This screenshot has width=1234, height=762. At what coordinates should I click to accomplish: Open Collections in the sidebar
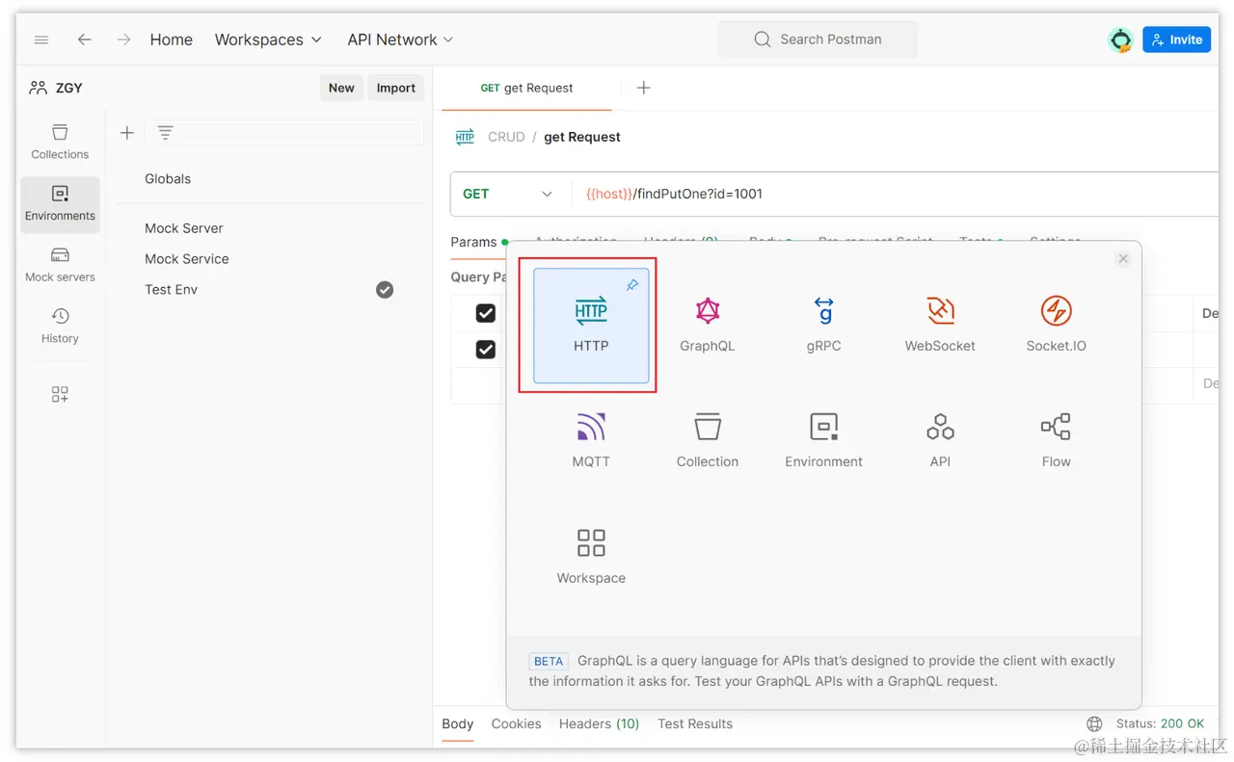[x=60, y=141]
